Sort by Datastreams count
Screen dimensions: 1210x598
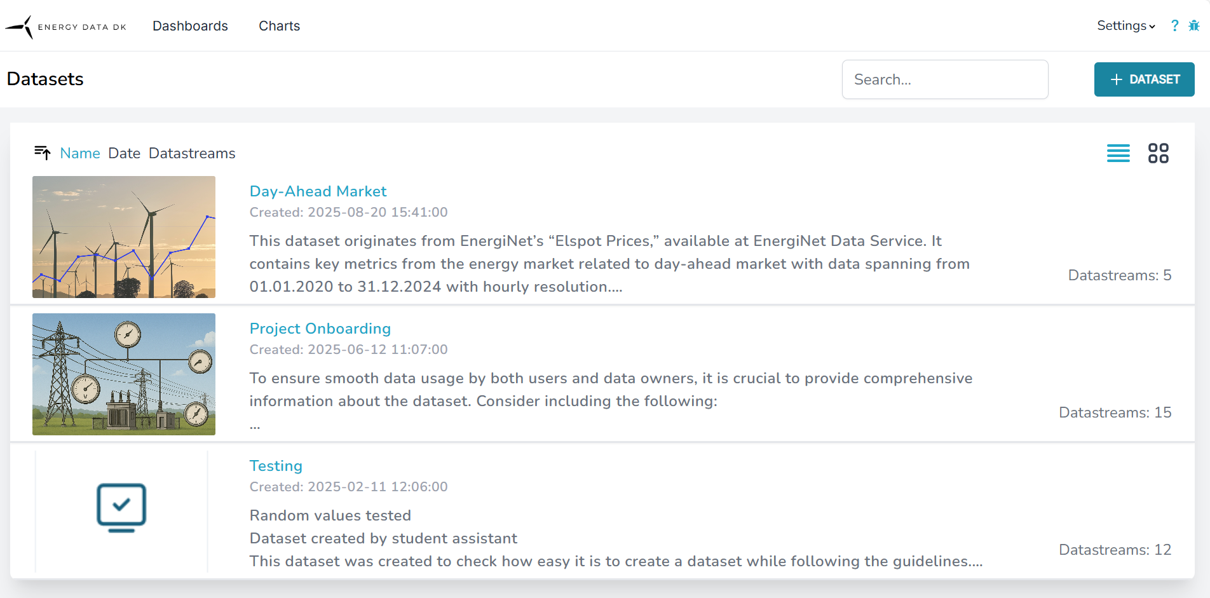pyautogui.click(x=192, y=153)
